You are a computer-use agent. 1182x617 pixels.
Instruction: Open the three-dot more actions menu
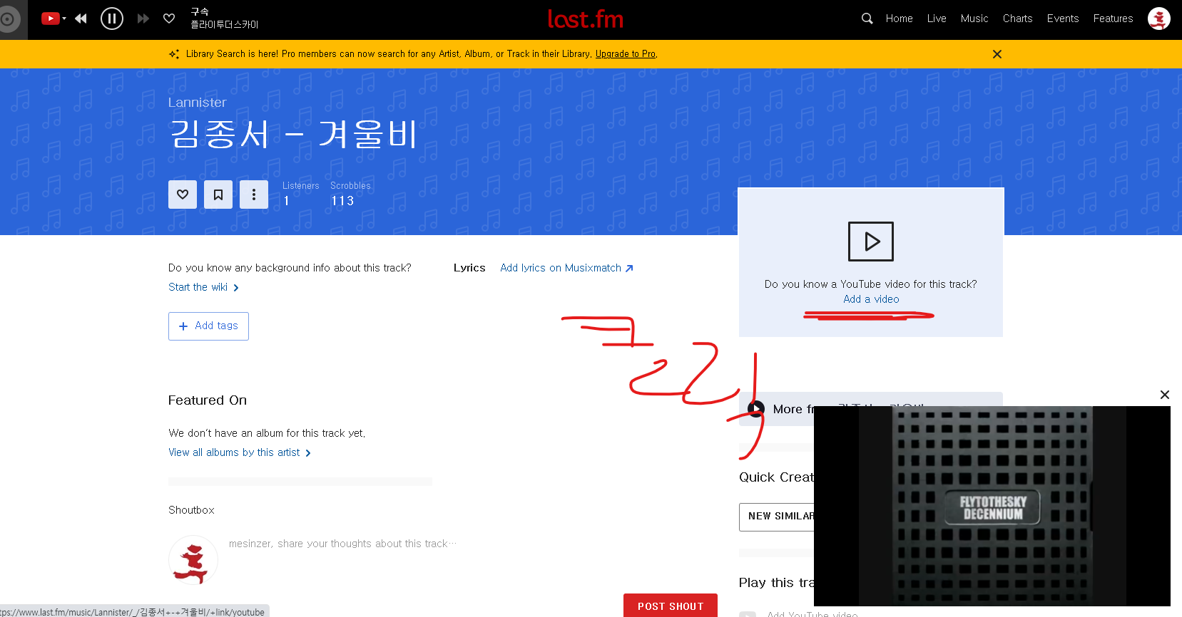[x=254, y=195]
